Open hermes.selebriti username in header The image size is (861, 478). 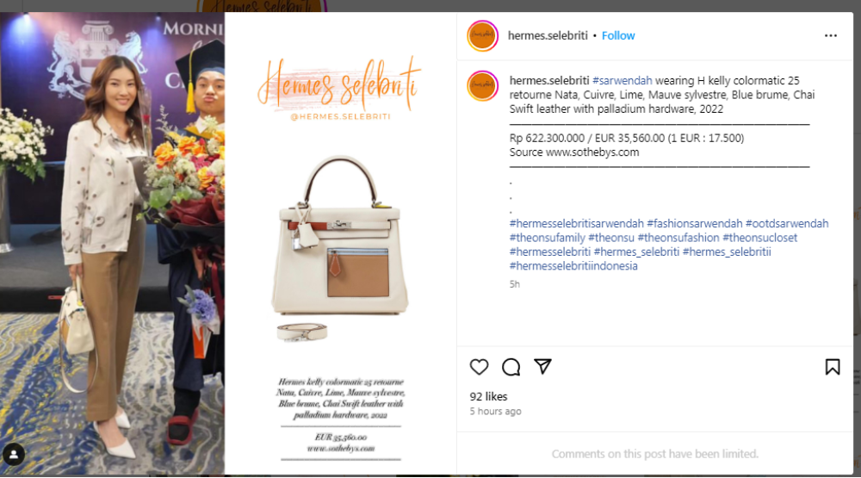(x=548, y=35)
